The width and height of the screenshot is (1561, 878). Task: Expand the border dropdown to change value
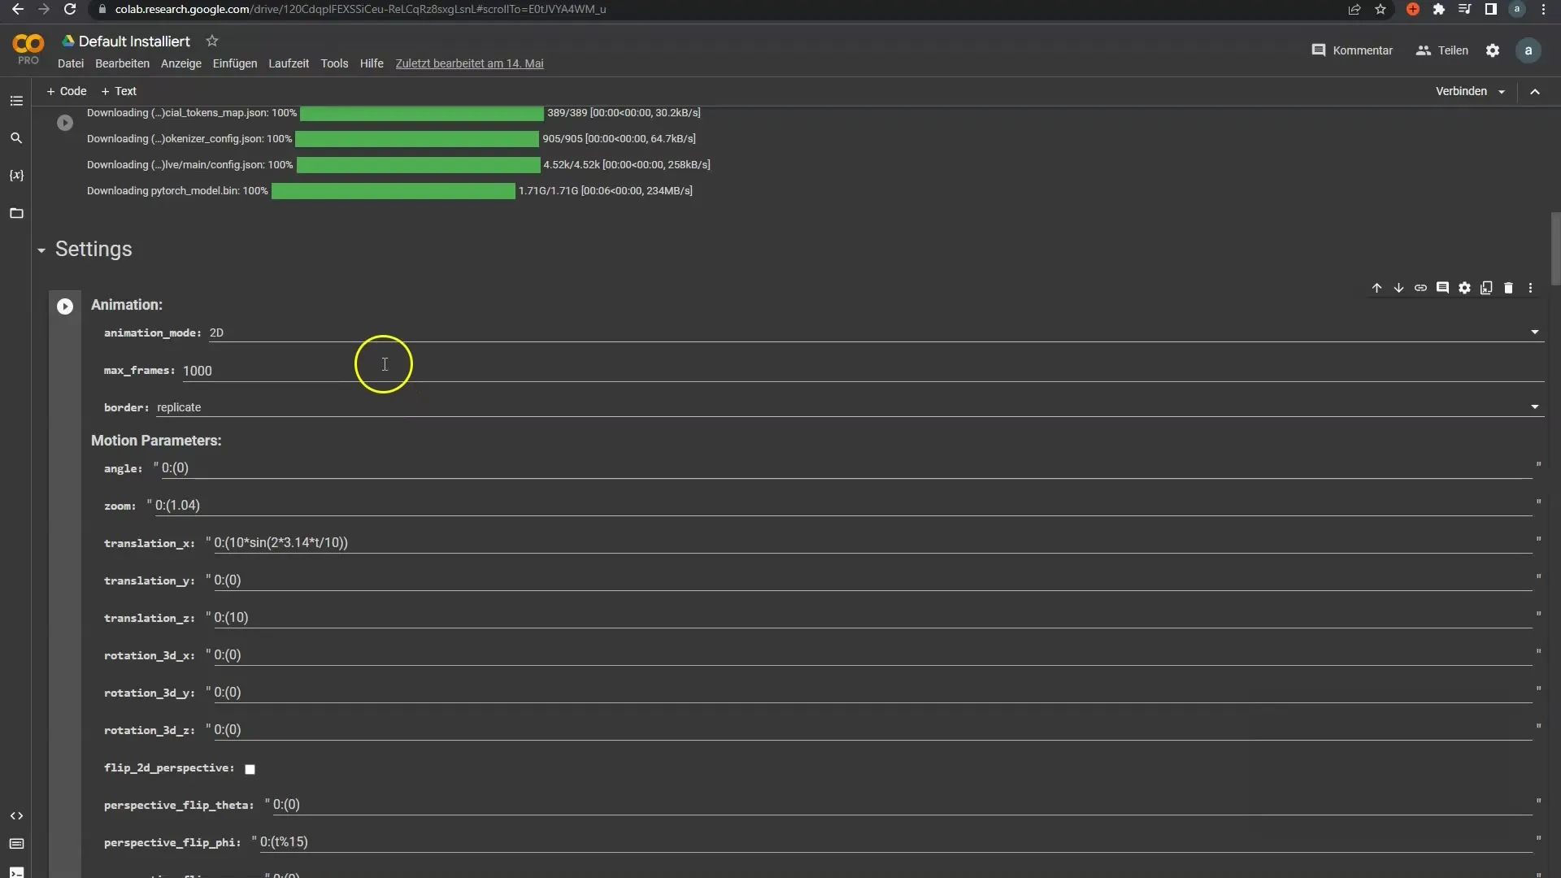tap(1535, 406)
